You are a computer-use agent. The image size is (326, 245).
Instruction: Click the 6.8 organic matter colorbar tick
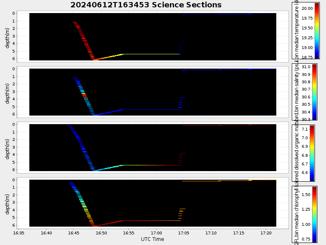tap(305, 155)
